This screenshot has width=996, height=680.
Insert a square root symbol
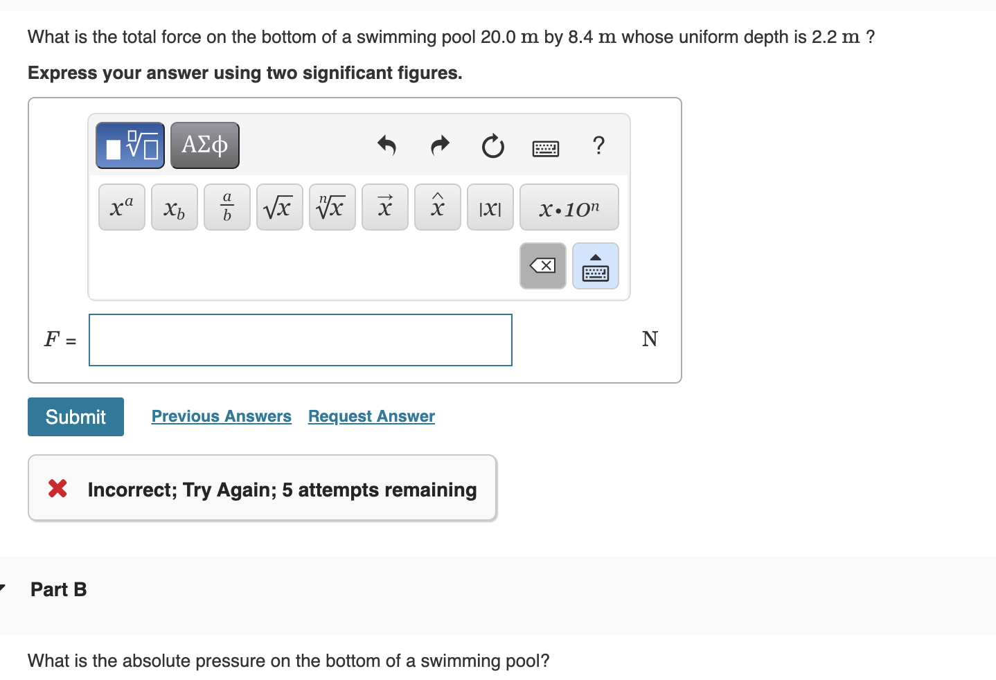279,206
